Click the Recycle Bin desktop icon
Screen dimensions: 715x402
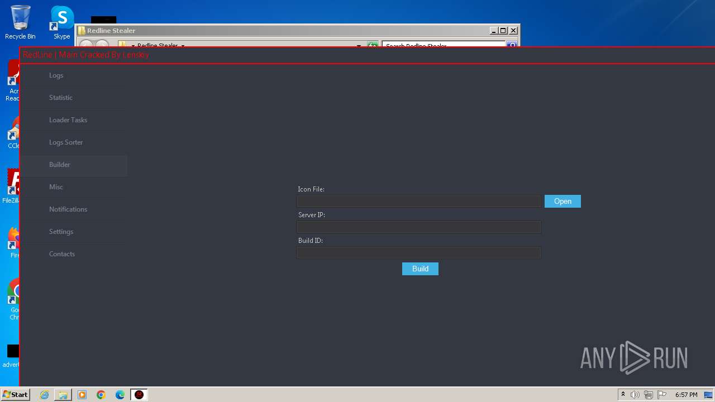(x=20, y=22)
